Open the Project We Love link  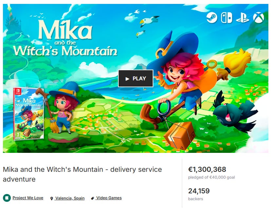pyautogui.click(x=28, y=198)
